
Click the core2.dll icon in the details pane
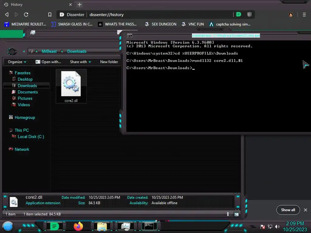(x=14, y=202)
